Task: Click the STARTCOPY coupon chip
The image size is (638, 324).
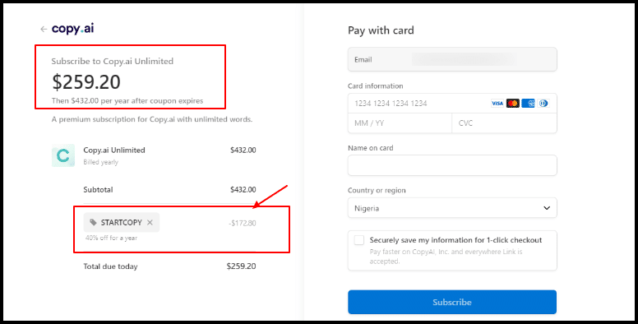Action: point(122,222)
